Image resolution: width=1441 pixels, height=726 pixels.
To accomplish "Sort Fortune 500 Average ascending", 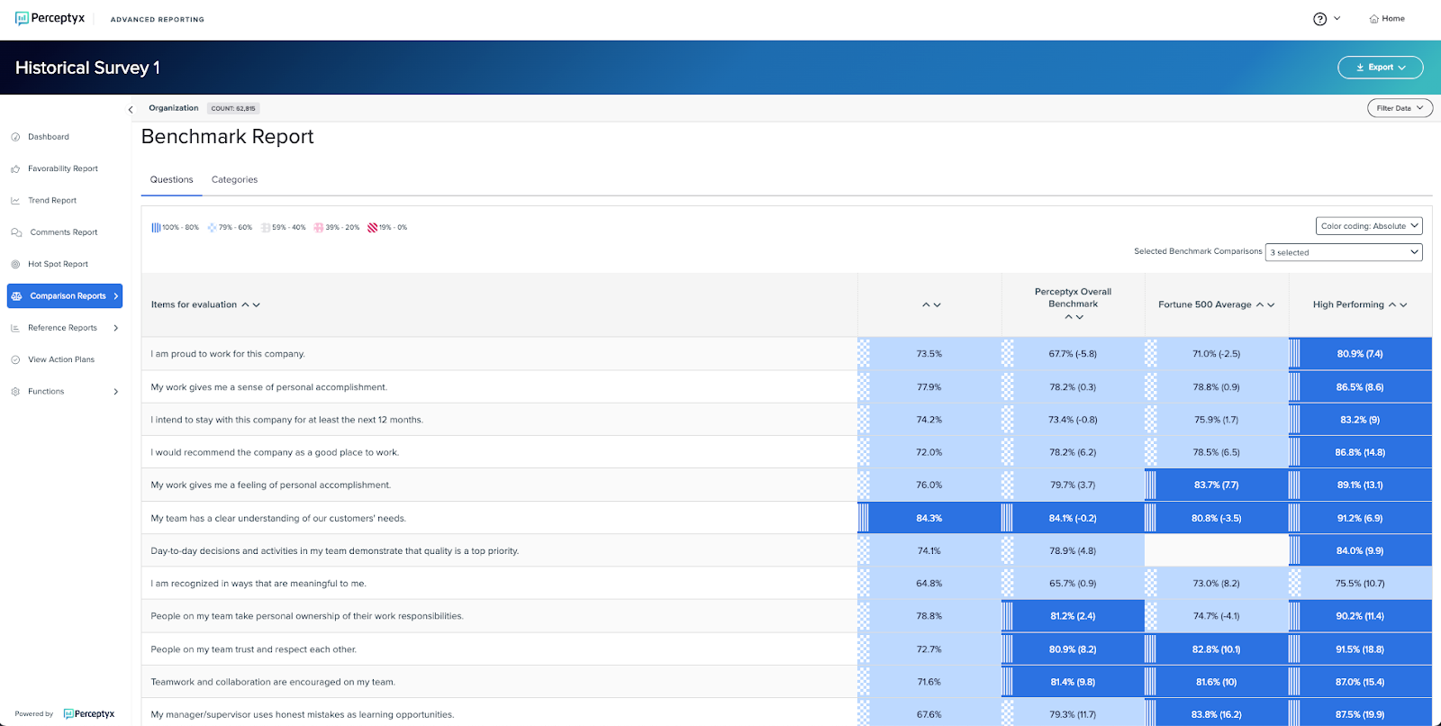I will (1259, 305).
